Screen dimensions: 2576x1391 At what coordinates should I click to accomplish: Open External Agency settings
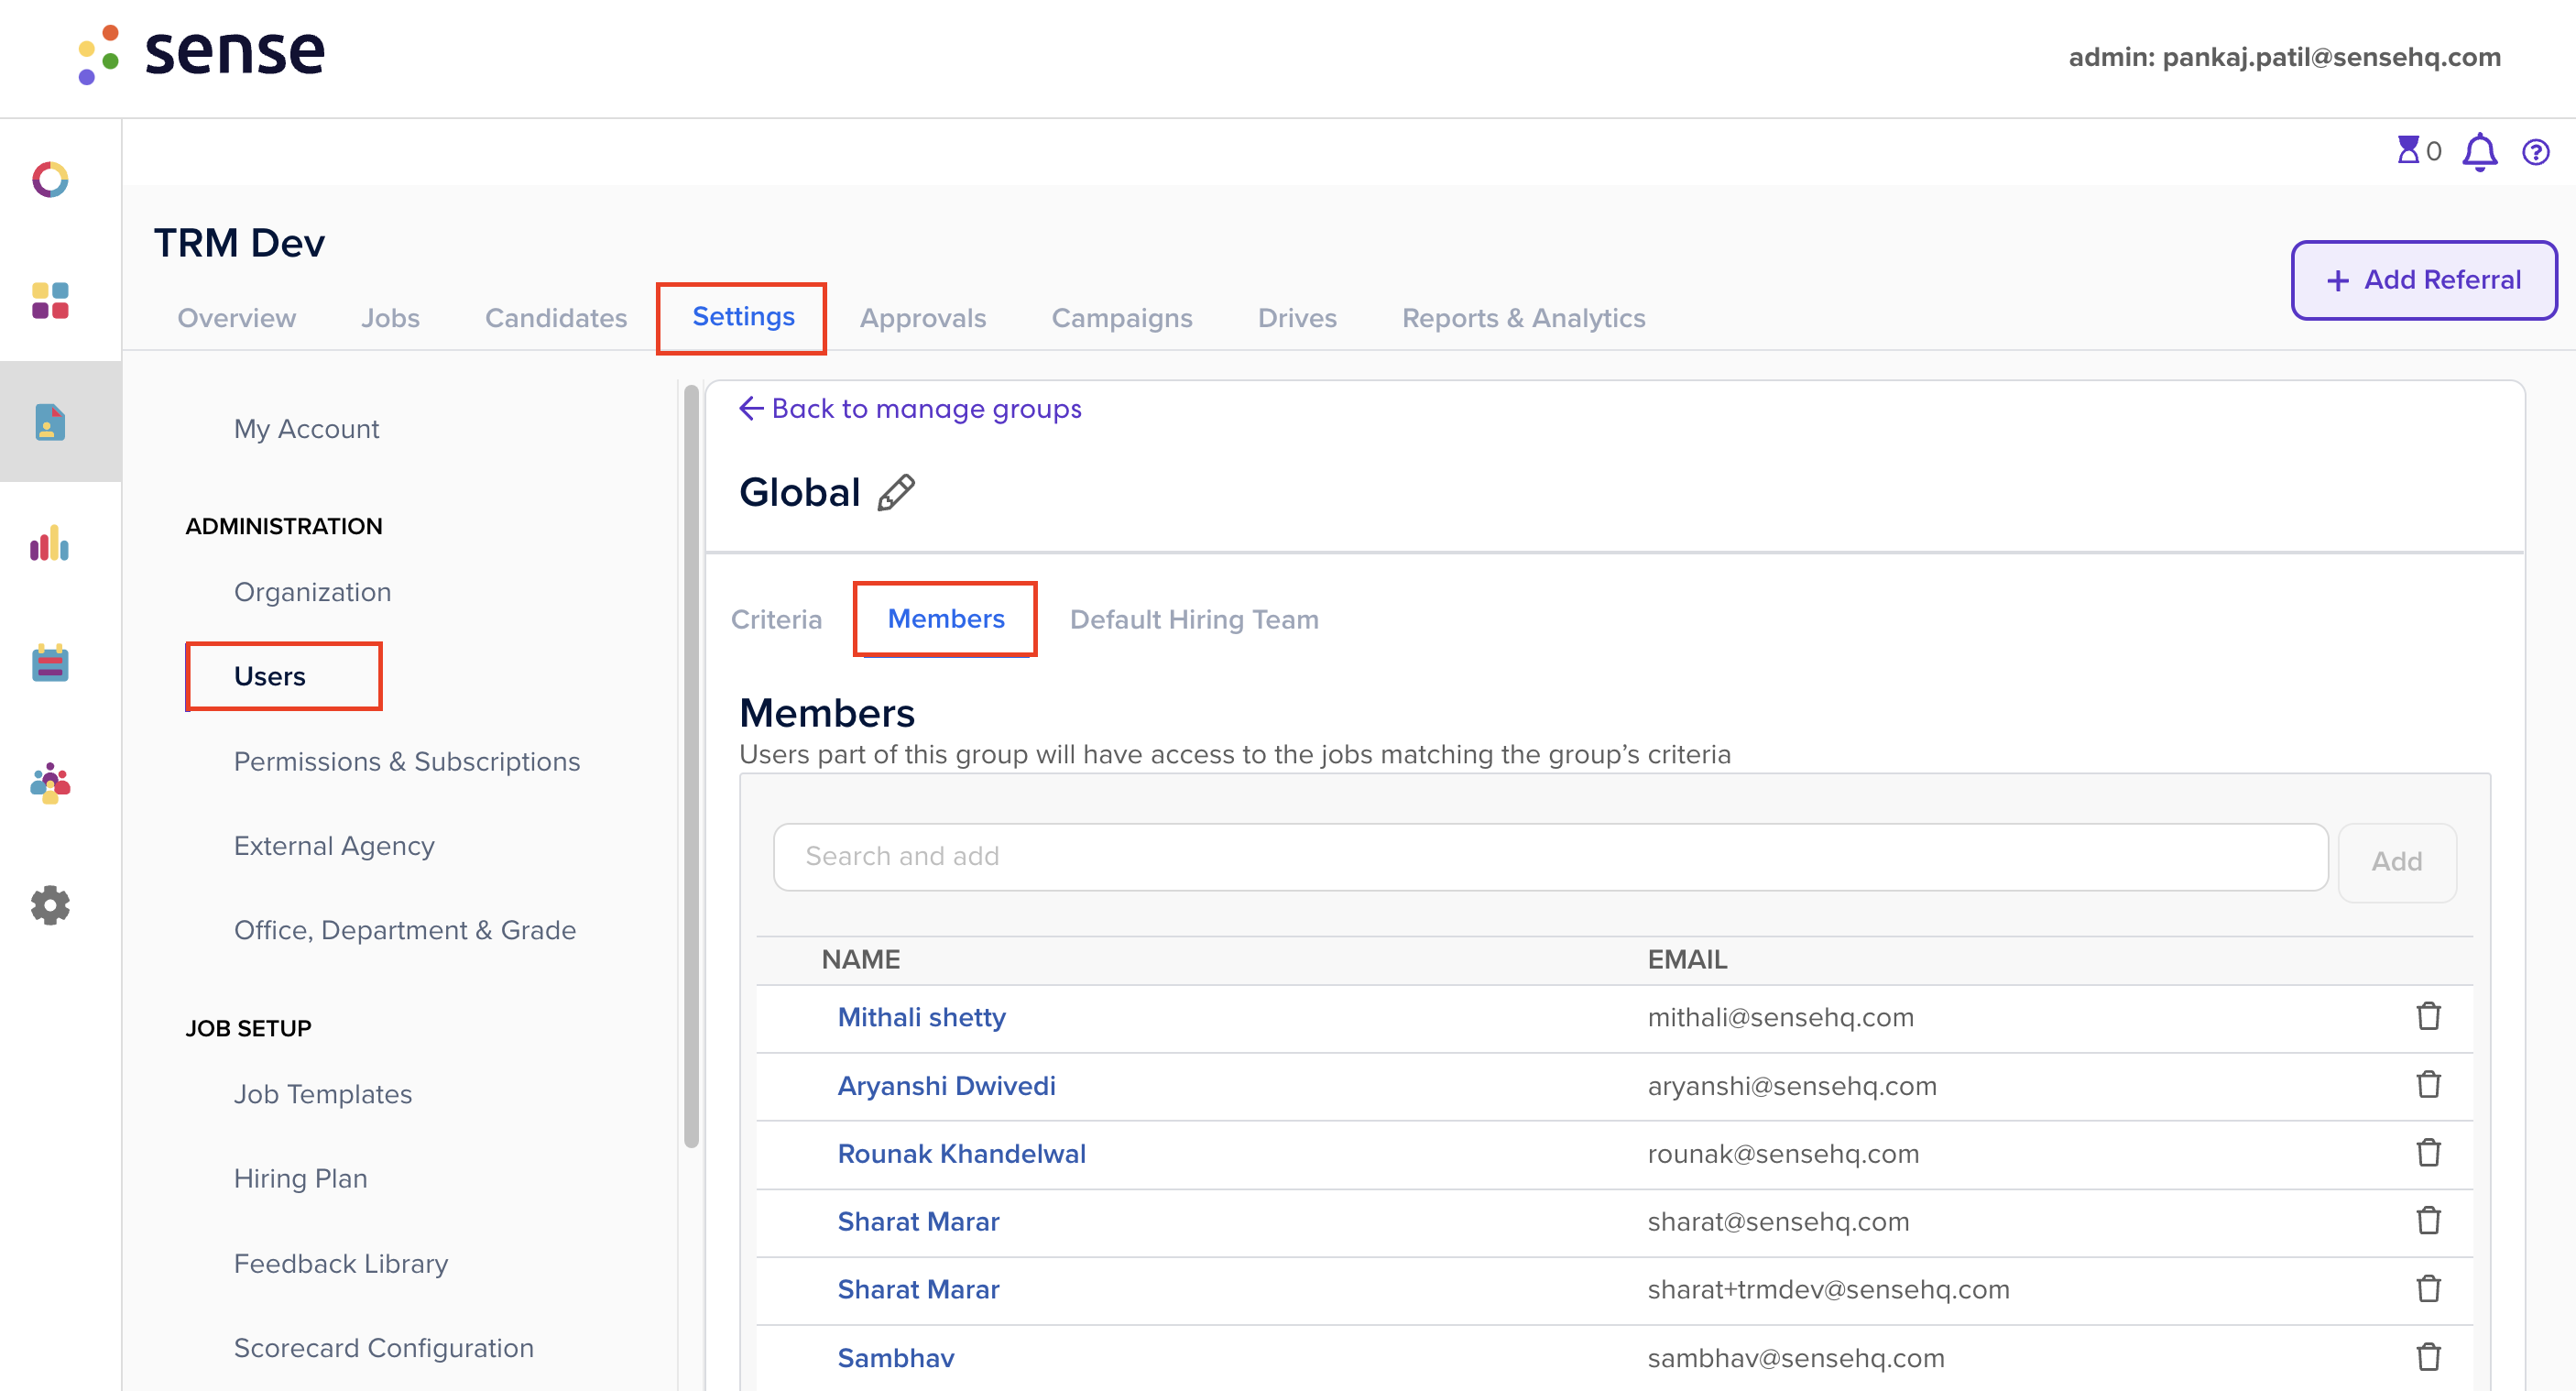[334, 846]
